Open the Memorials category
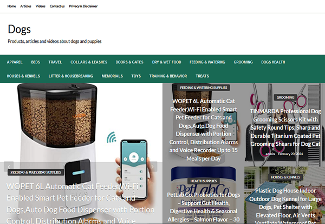325x224 pixels. pyautogui.click(x=112, y=76)
